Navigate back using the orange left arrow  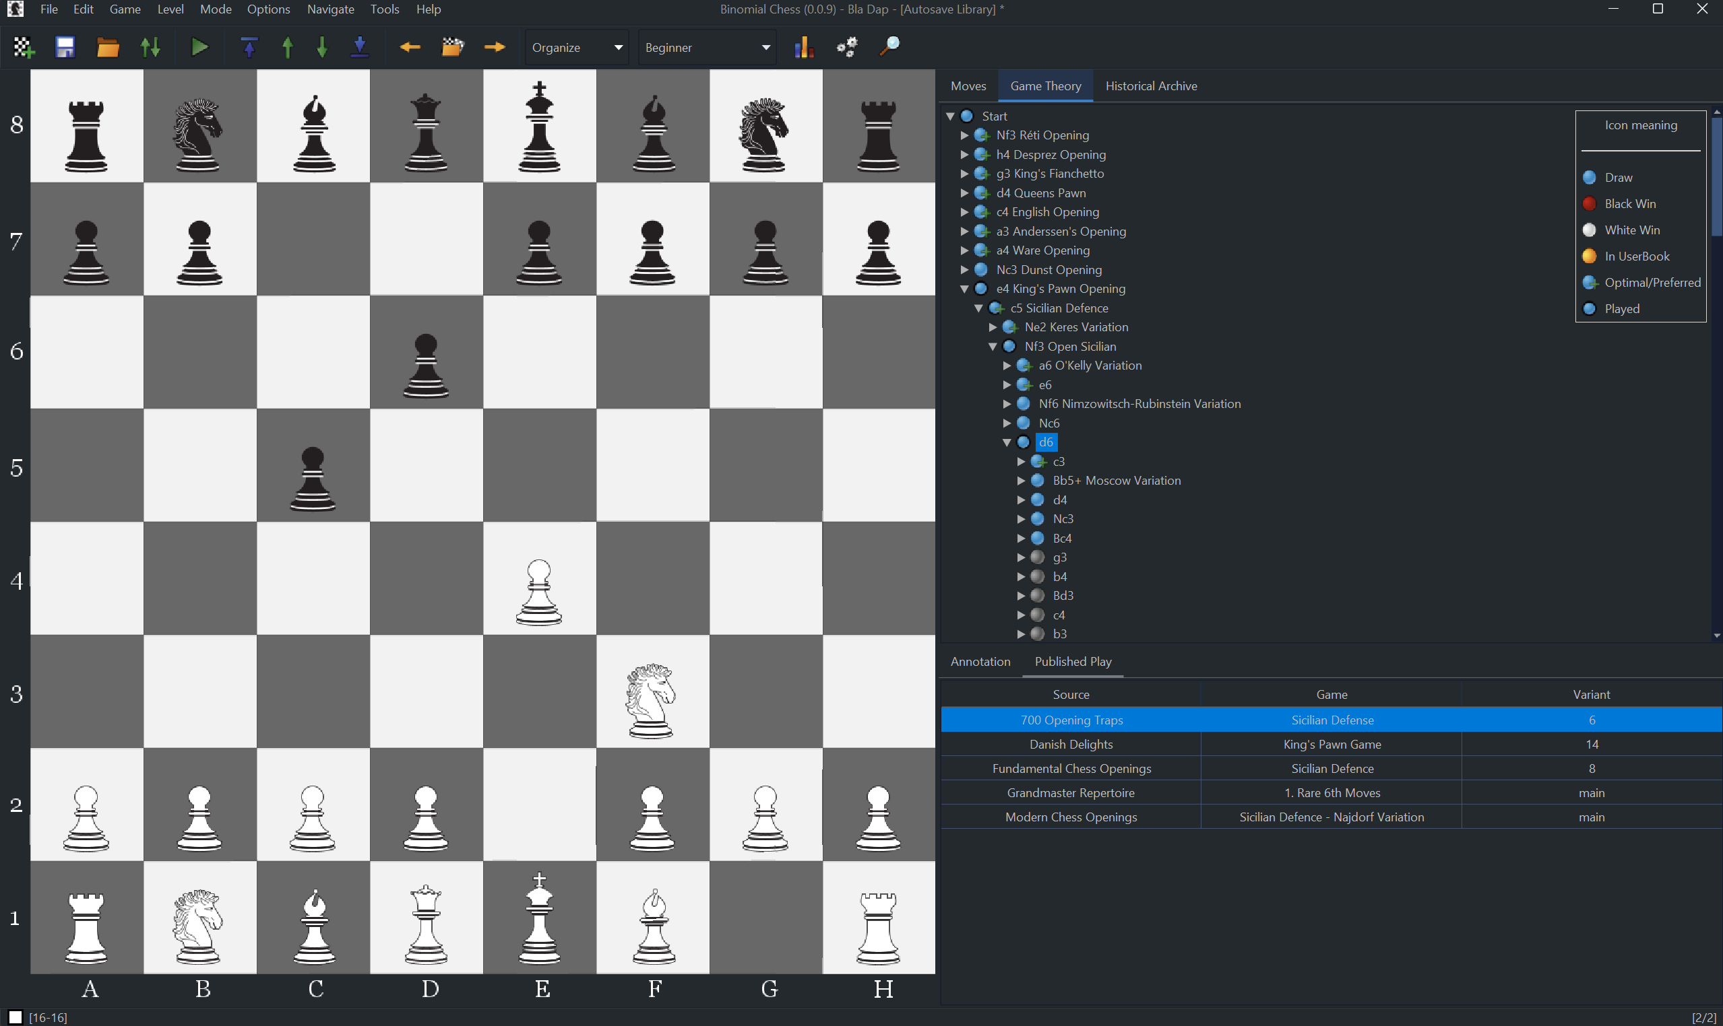(410, 47)
